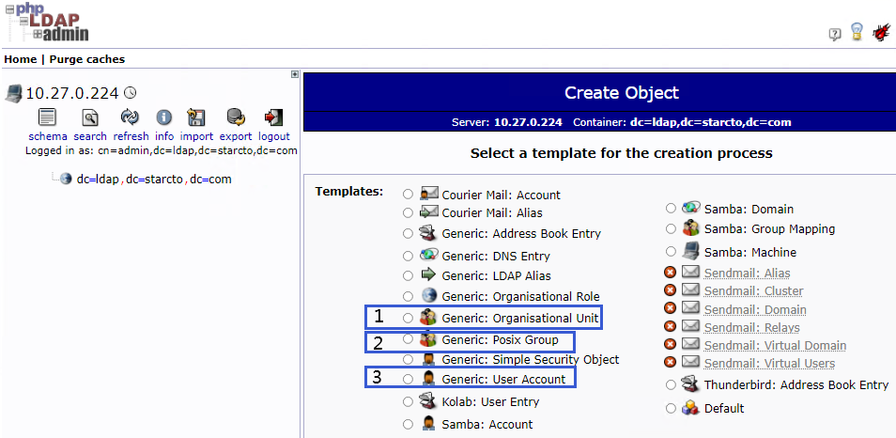Screen dimensions: 896x438
Task: Click the globe icon of dc=ldap tree entry
Action: pos(67,179)
